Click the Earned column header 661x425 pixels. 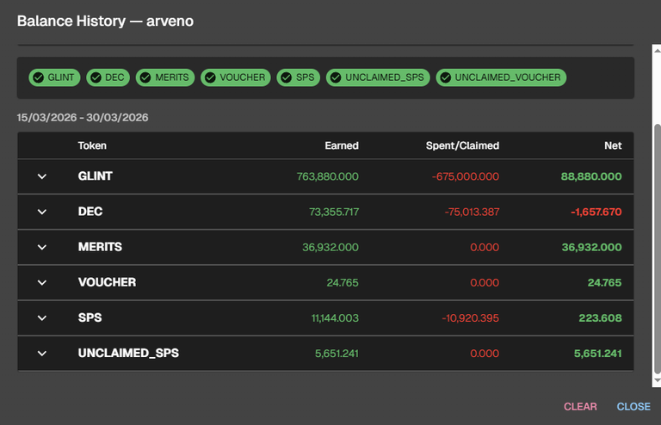(342, 145)
